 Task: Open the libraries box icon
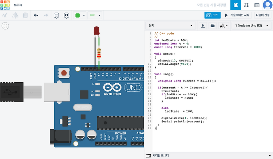(213, 26)
